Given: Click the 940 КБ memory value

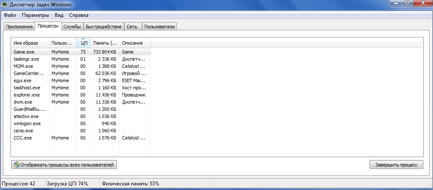Looking at the screenshot, I should (x=110, y=123).
